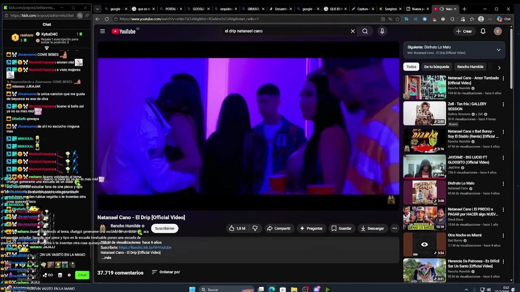The image size is (520, 292).
Task: Expand the description with ...más
Action: point(106,258)
